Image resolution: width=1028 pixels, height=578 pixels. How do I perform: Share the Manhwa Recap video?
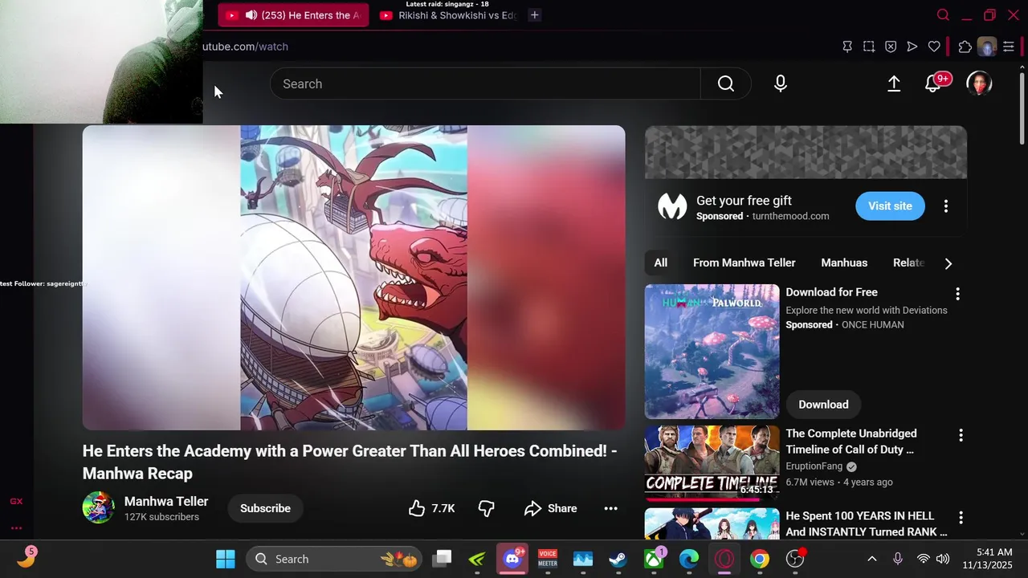pos(551,508)
